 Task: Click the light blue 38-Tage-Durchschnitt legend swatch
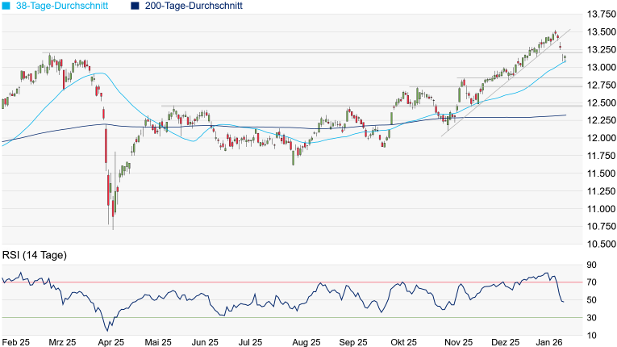coord(6,6)
